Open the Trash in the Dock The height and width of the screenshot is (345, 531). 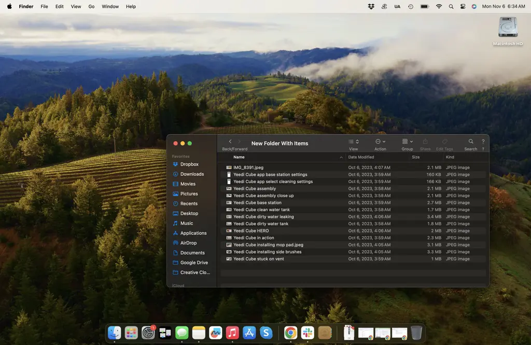[x=416, y=333]
